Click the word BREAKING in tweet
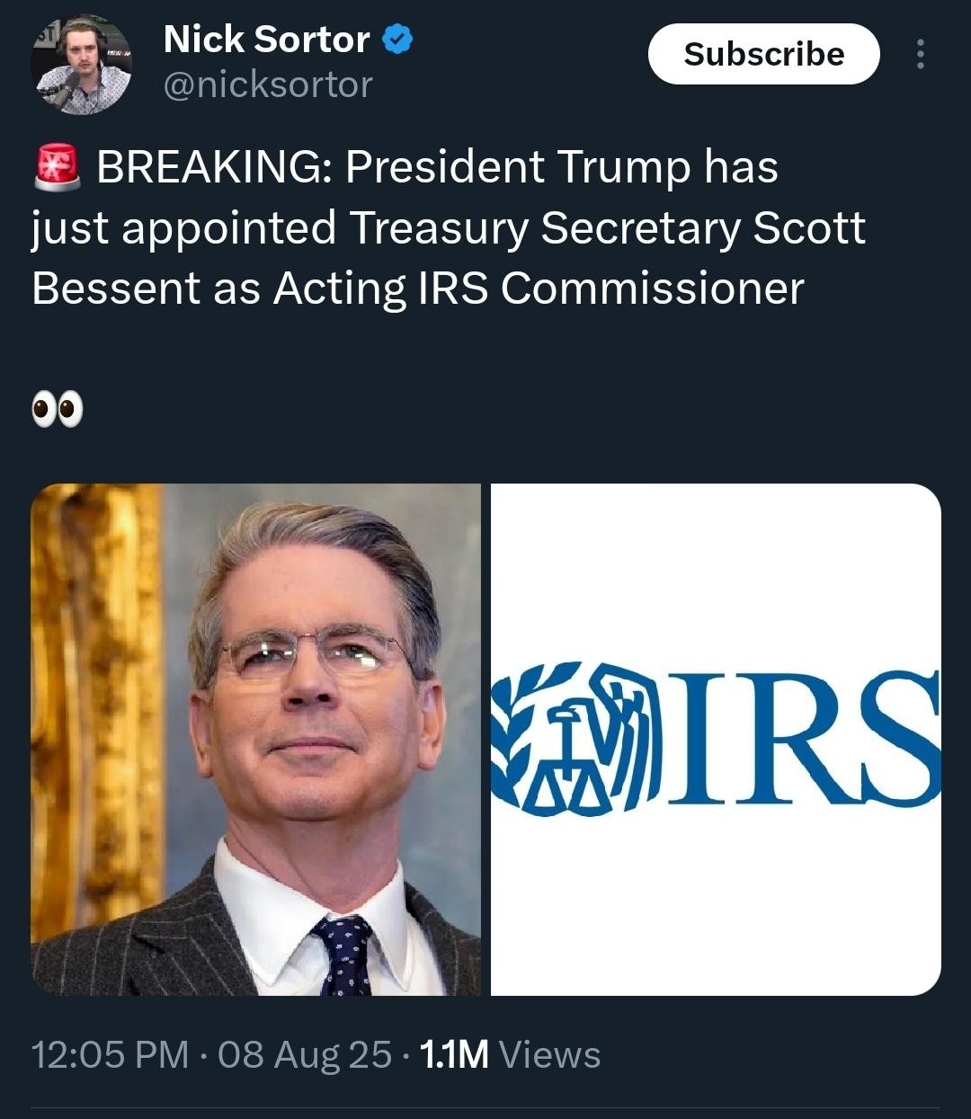This screenshot has height=1119, width=971. click(214, 167)
